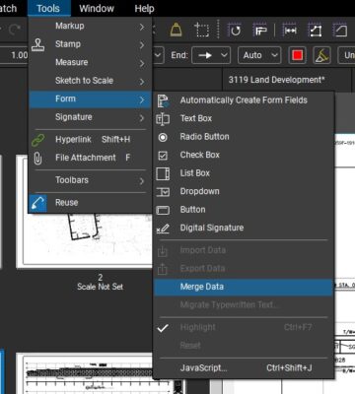Select Migrate Typewritten Text entry

244,305
